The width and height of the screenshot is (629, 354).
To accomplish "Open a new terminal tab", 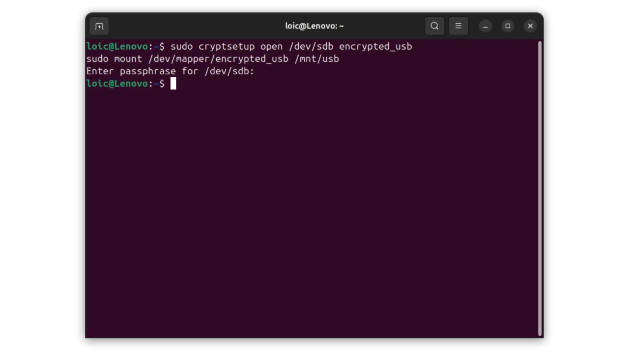I will [x=99, y=26].
